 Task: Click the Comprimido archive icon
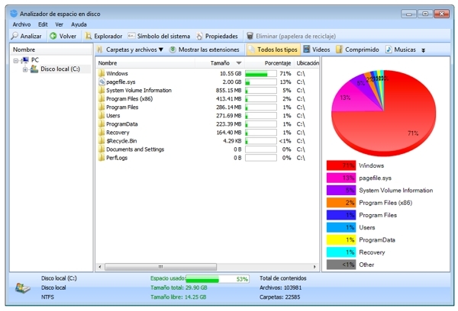click(x=339, y=50)
